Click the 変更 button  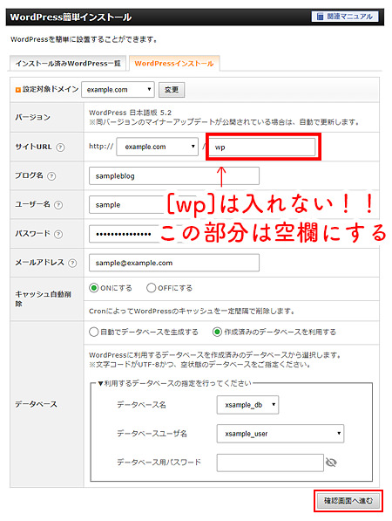point(172,90)
